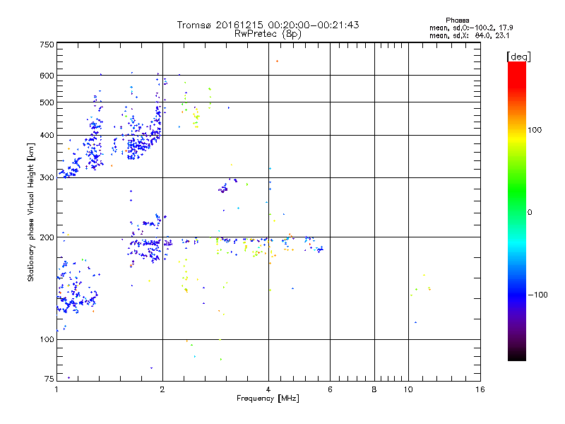The height and width of the screenshot is (424, 565).
Task: Click the colorbar tick label '0'
Action: 530,213
